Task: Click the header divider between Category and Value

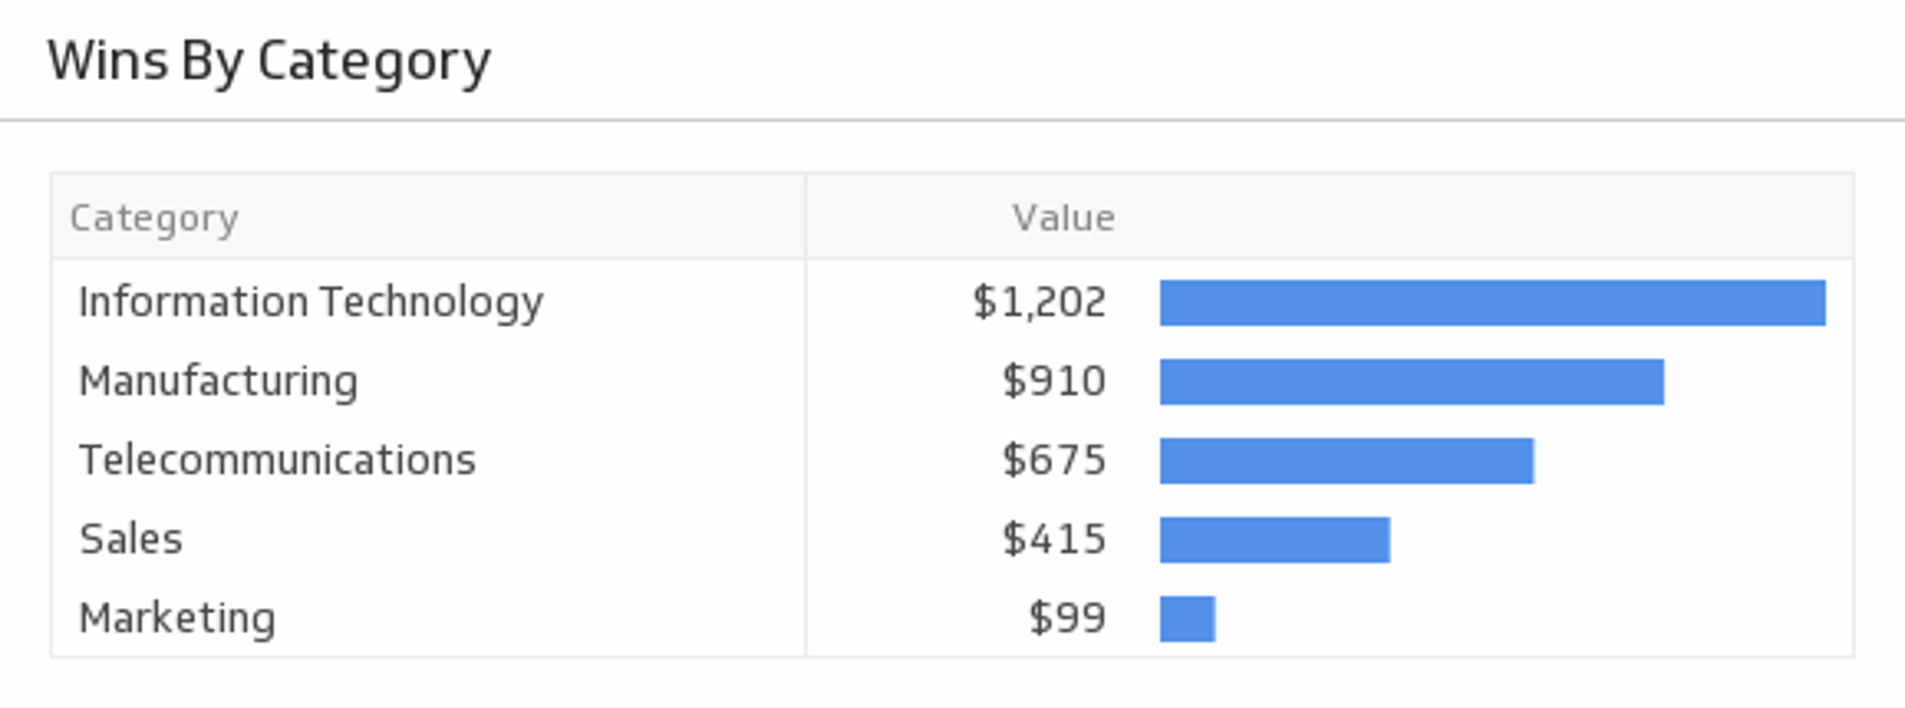Action: click(806, 217)
